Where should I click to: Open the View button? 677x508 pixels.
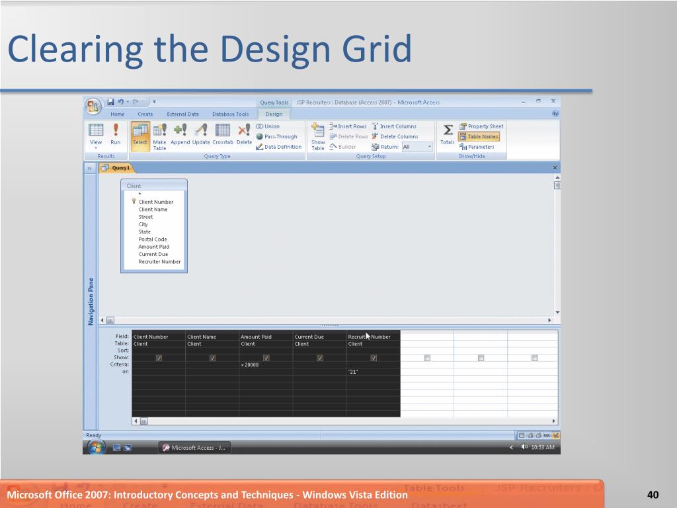coord(96,135)
